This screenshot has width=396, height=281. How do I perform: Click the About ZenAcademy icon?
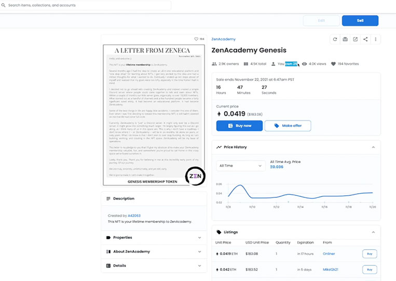click(108, 252)
